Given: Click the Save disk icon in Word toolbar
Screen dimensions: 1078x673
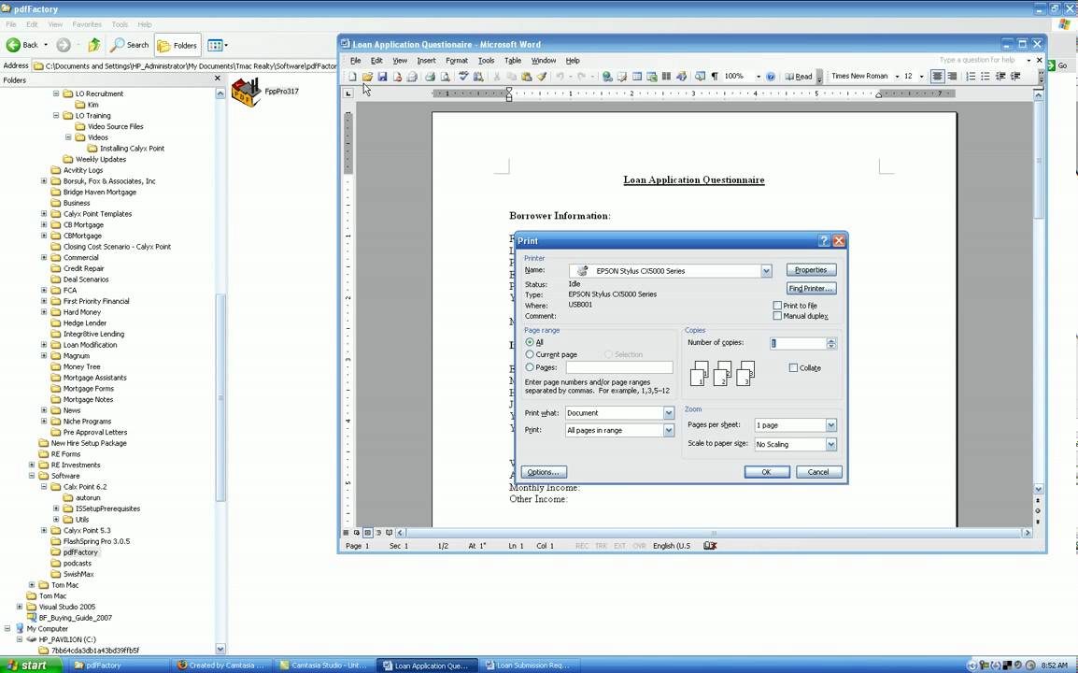Looking at the screenshot, I should click(x=382, y=77).
